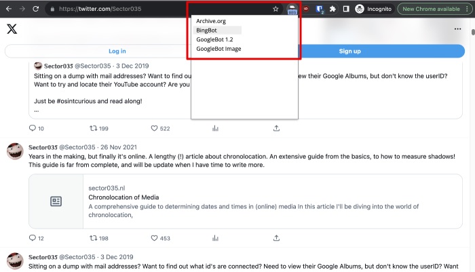Viewport: 475px width, 272px height.
Task: Click the sector035.nl domain text
Action: point(107,188)
